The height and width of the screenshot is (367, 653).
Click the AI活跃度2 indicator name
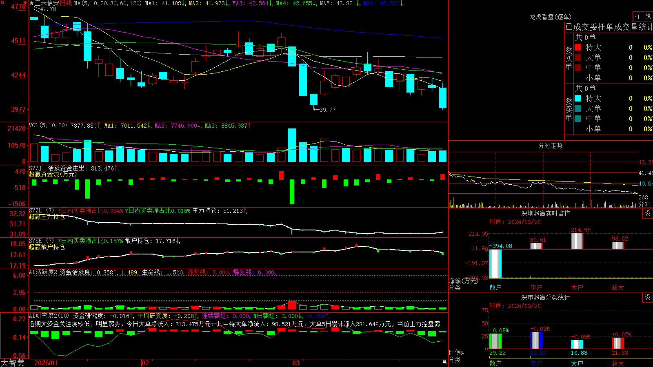(x=43, y=272)
